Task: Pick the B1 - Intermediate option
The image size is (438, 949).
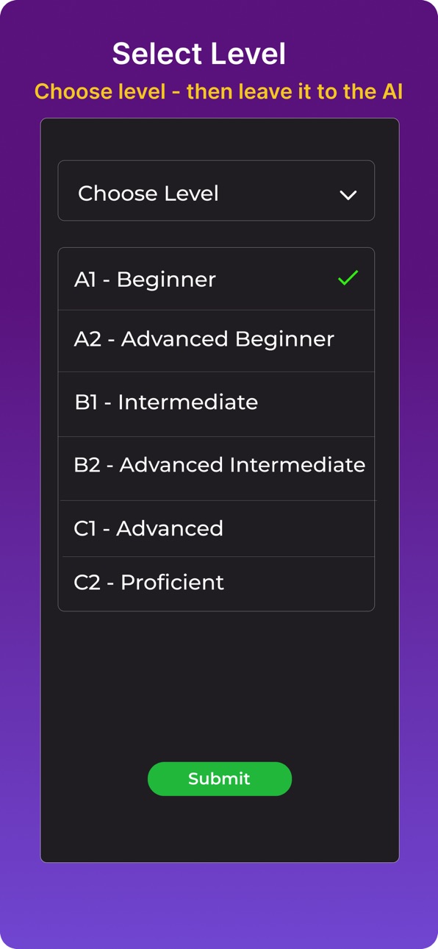Action: [x=216, y=404]
